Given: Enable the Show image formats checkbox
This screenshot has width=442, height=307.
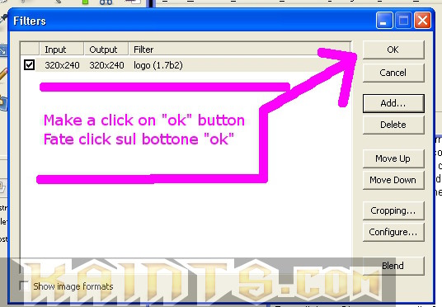Looking at the screenshot, I should coord(25,286).
